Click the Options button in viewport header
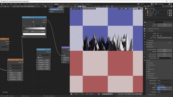 pyautogui.click(x=139, y=6)
